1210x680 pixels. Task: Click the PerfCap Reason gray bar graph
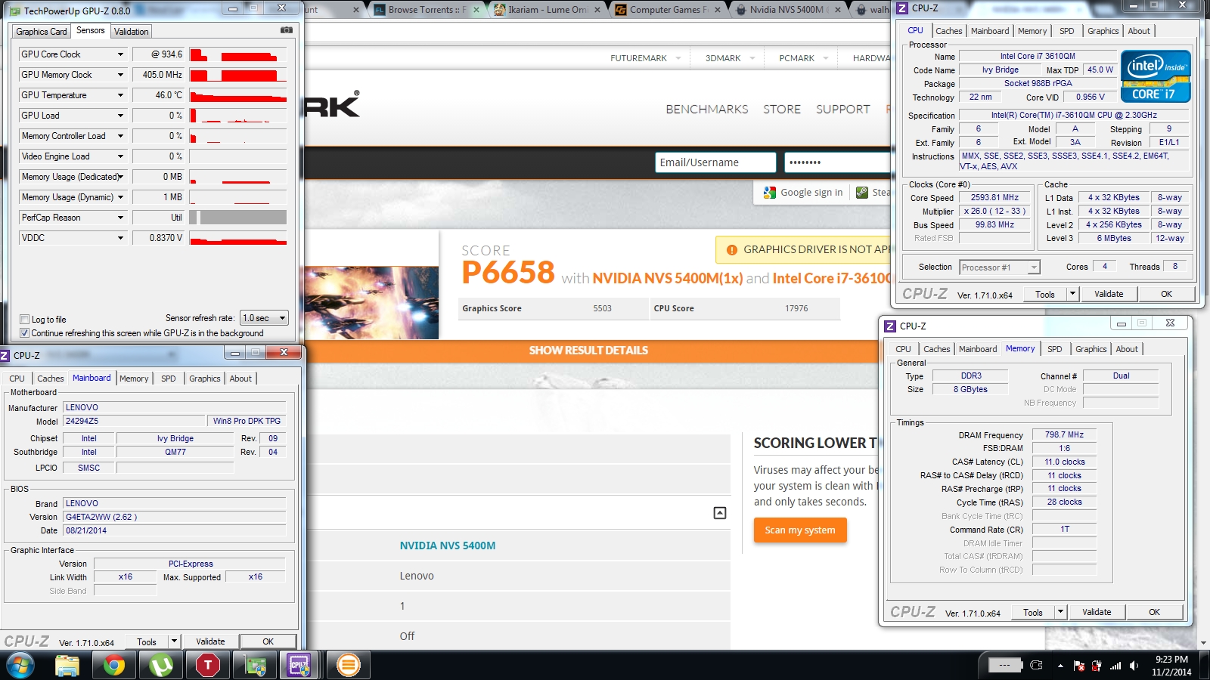(238, 218)
